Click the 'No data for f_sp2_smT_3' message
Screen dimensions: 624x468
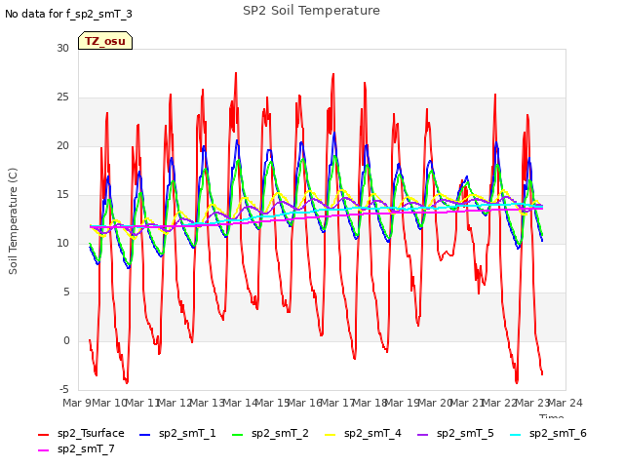click(x=68, y=14)
